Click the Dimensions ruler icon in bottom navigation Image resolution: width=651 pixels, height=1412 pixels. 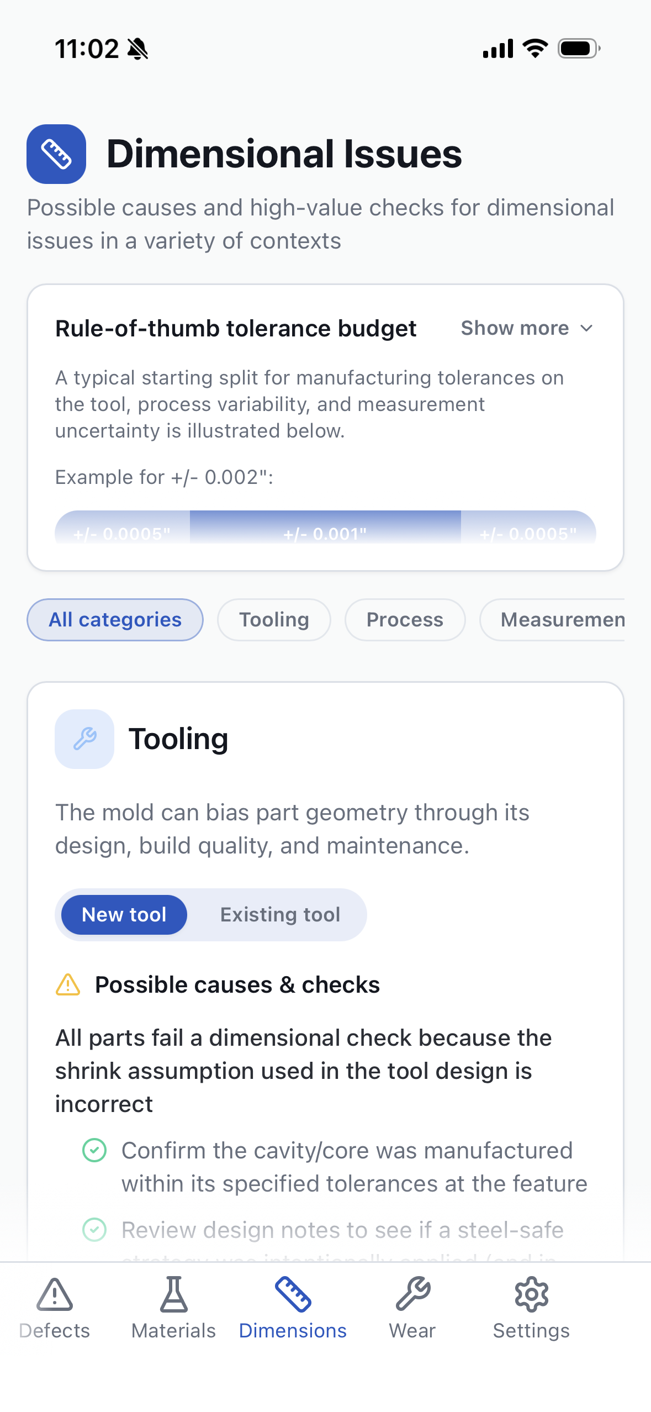(x=293, y=1295)
